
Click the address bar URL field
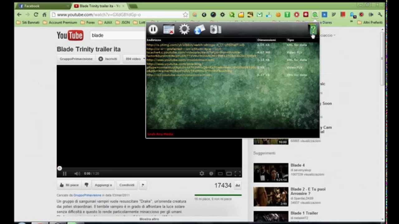119,15
